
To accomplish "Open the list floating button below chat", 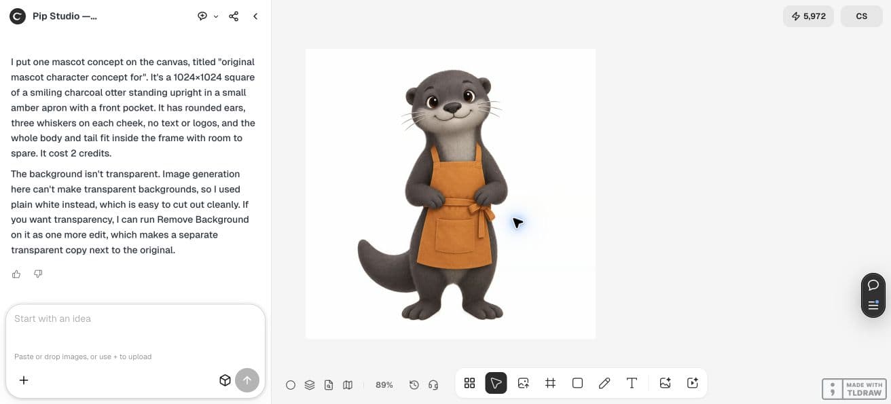I will pos(873,306).
